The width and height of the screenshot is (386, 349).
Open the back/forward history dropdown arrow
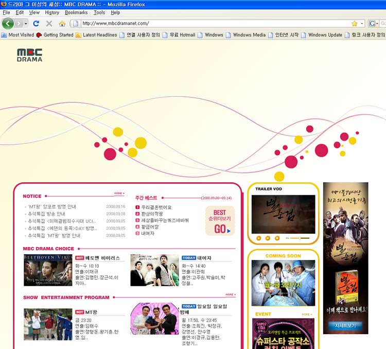tap(26, 24)
